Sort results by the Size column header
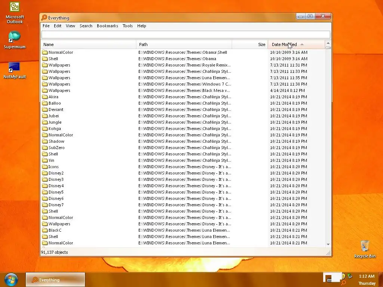The height and width of the screenshot is (287, 383). tap(250, 44)
